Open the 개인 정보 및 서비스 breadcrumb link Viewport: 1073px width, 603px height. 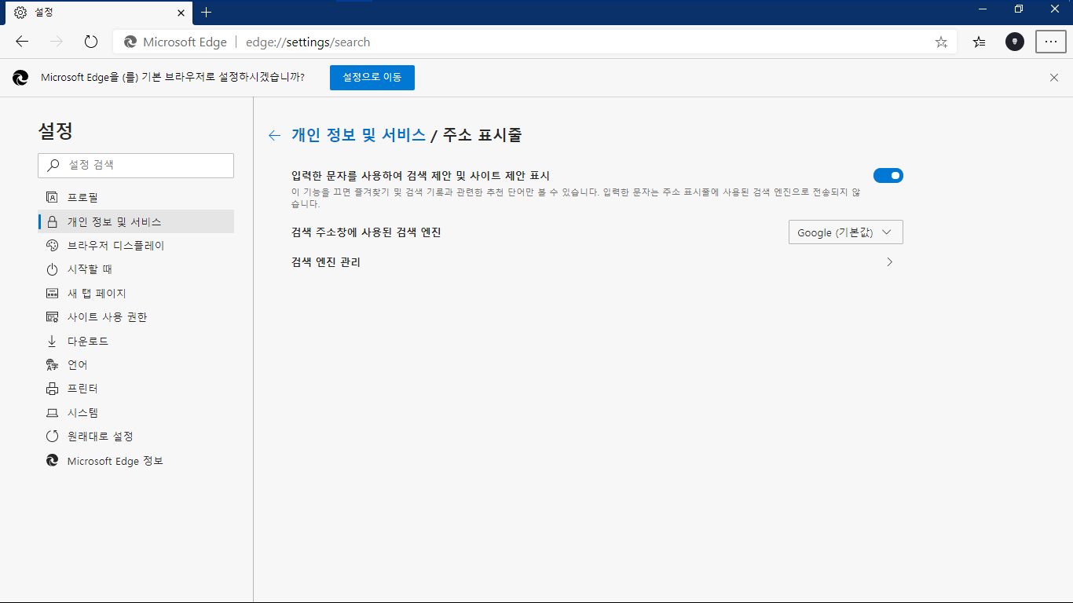pos(358,135)
